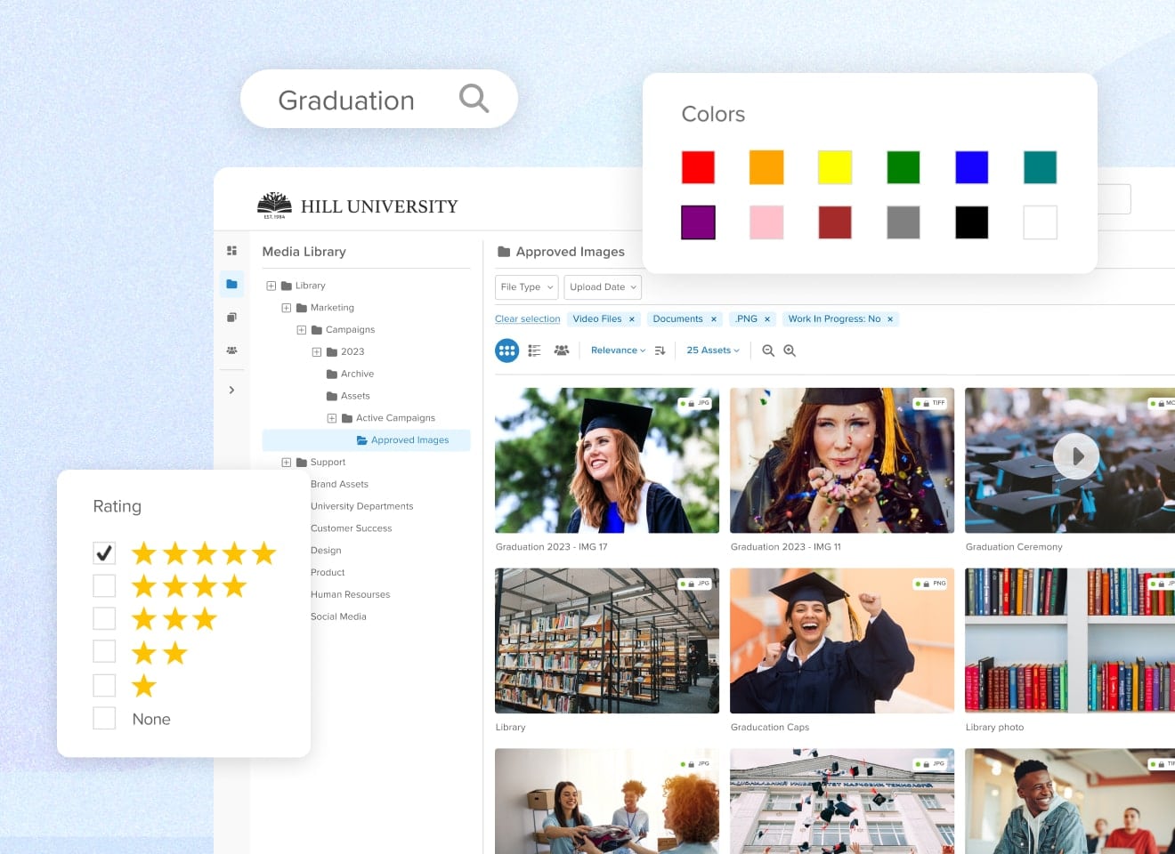Switch to list view icon
Image resolution: width=1175 pixels, height=854 pixels.
click(534, 350)
